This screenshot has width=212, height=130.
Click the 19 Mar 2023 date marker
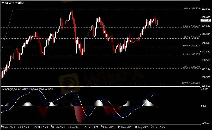click(x=8, y=127)
